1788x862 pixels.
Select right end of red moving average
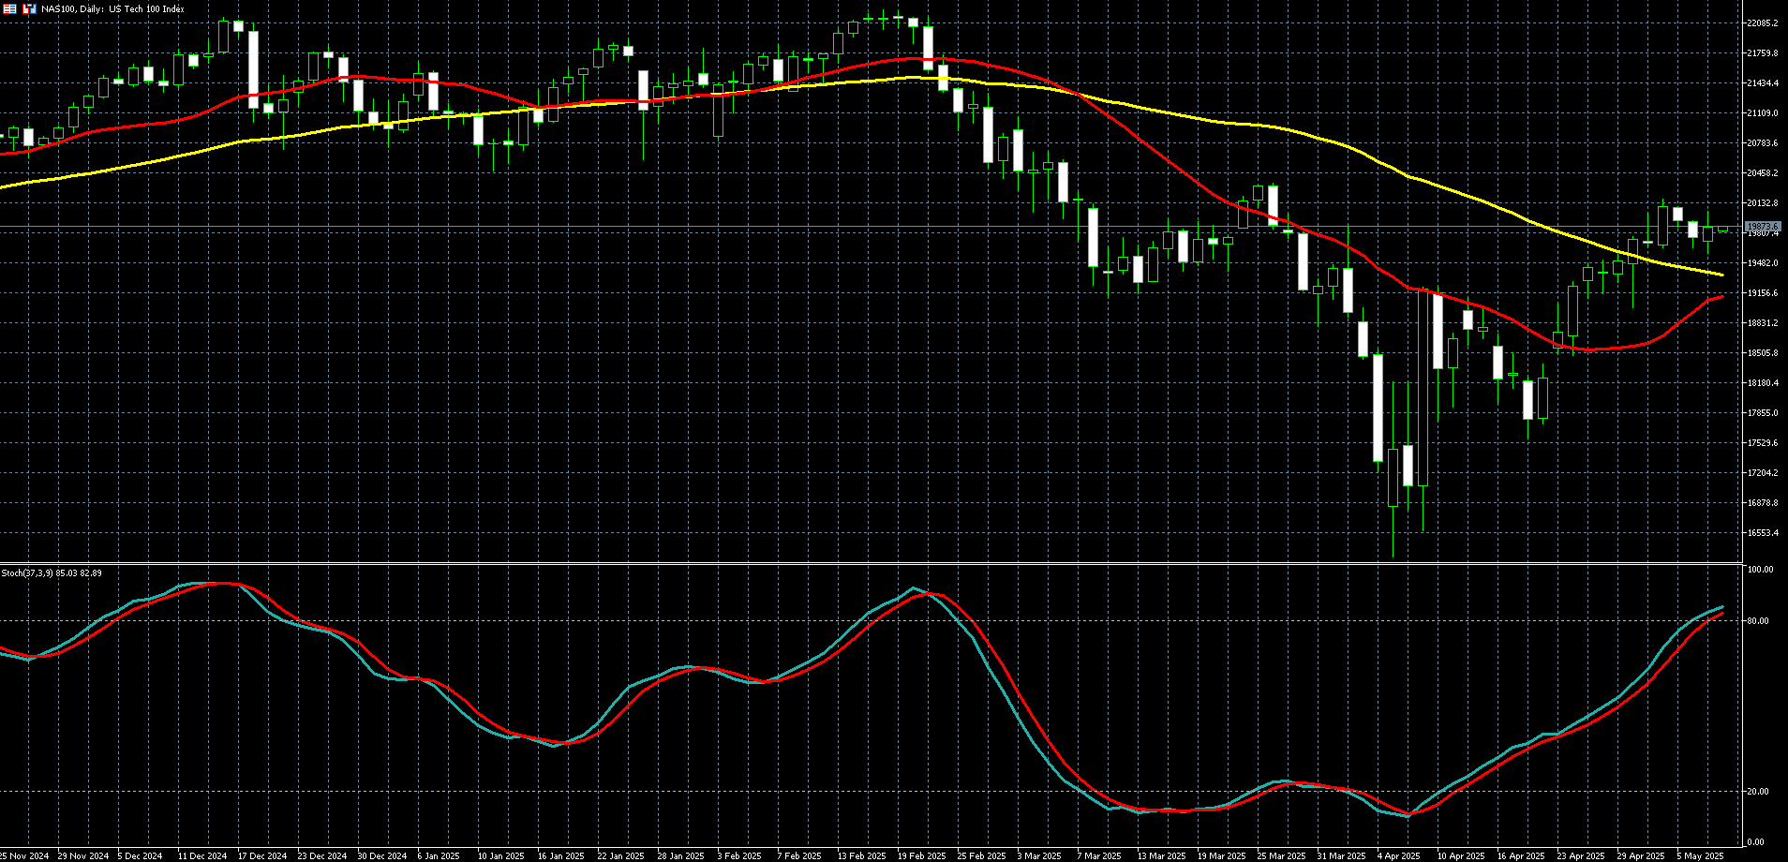1722,297
